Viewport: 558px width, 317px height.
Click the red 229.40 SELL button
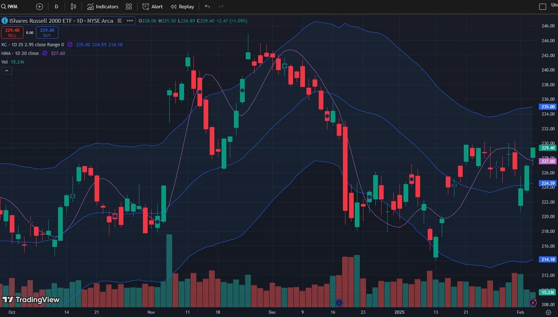pos(12,32)
